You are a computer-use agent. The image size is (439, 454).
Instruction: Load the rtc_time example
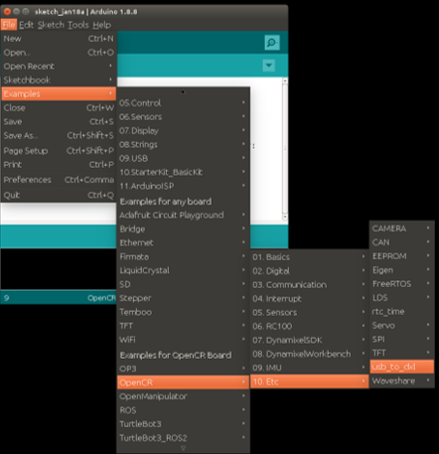[x=402, y=312]
